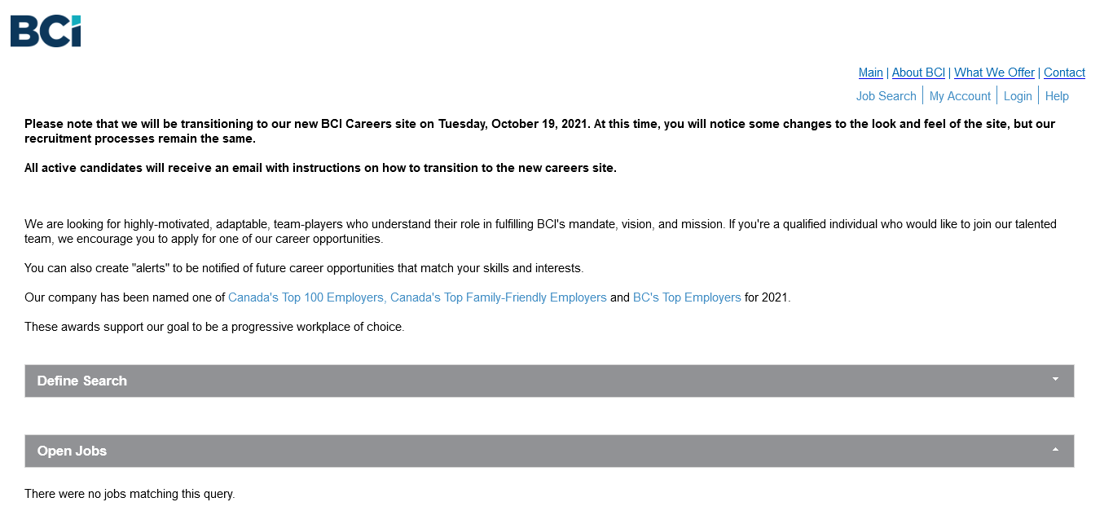The height and width of the screenshot is (524, 1113).
Task: Open the Help link
Action: [1057, 96]
